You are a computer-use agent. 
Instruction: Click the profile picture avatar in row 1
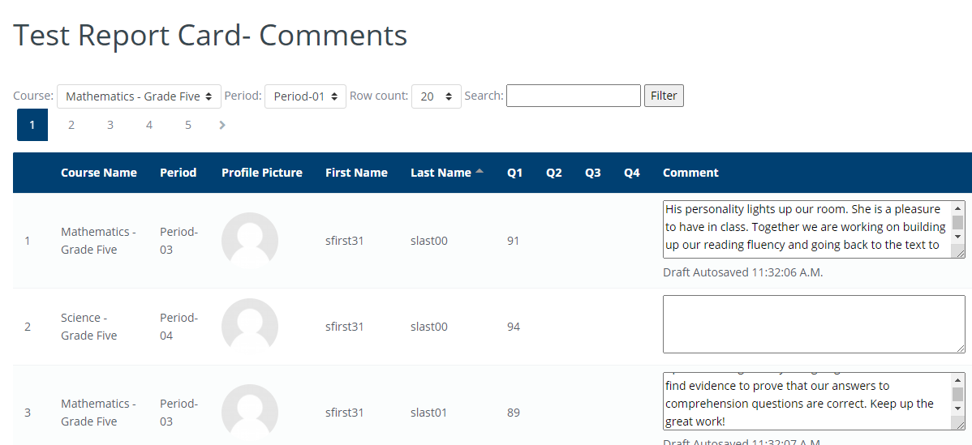tap(250, 241)
